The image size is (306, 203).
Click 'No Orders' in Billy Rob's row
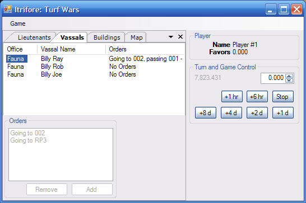click(x=123, y=67)
